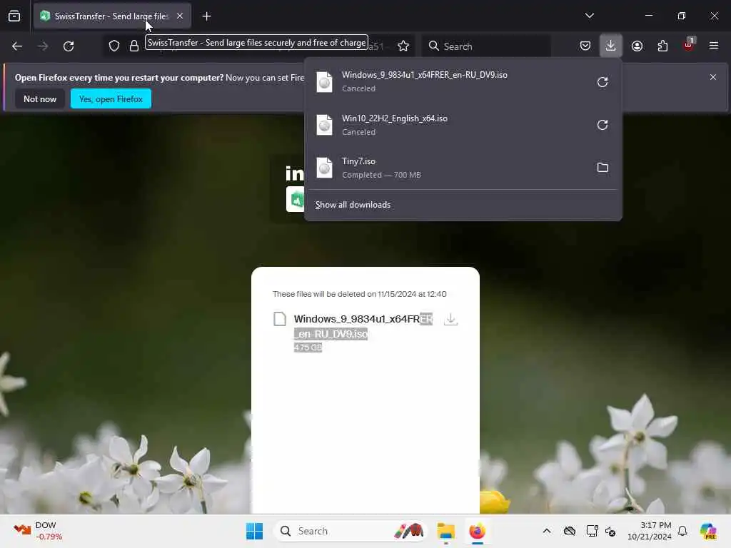Save page to Pocket

585,46
